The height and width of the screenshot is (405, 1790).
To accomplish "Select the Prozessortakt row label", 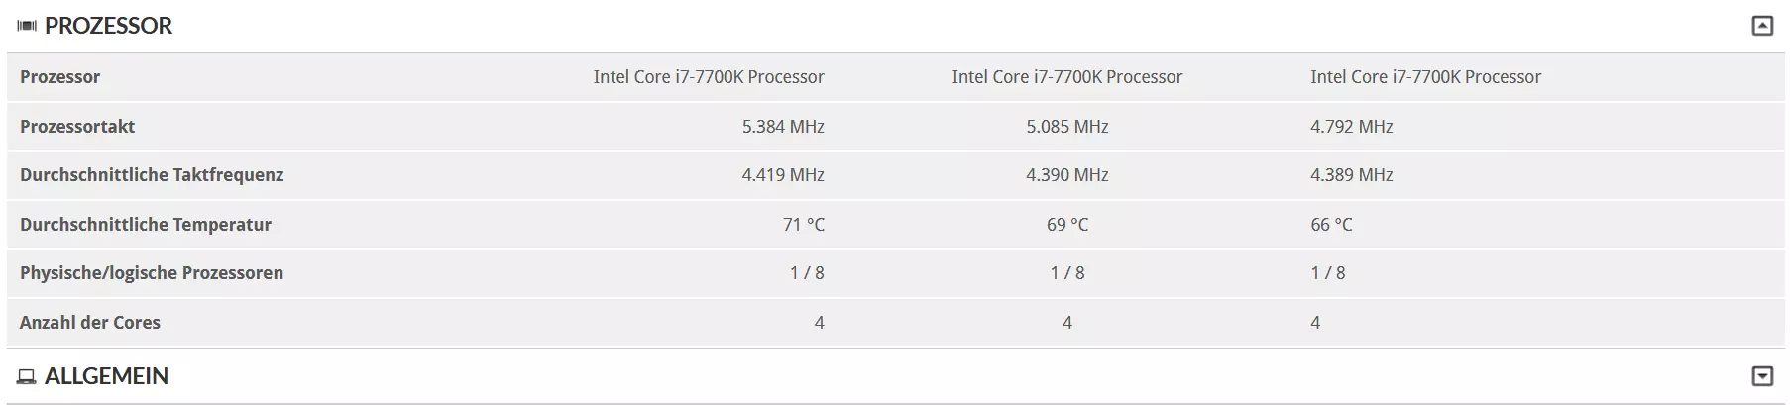I will (77, 127).
